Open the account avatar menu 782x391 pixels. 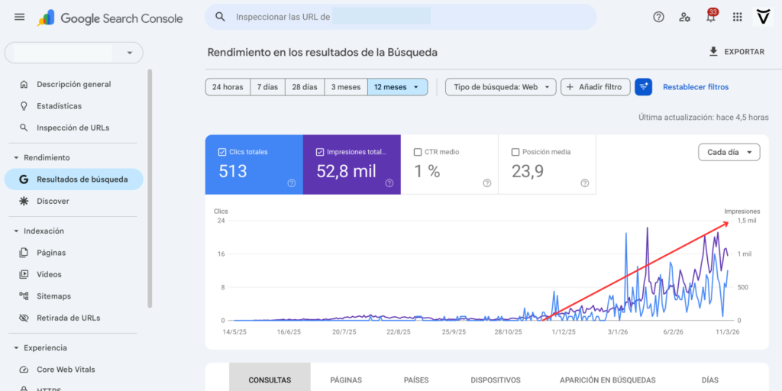pyautogui.click(x=763, y=17)
